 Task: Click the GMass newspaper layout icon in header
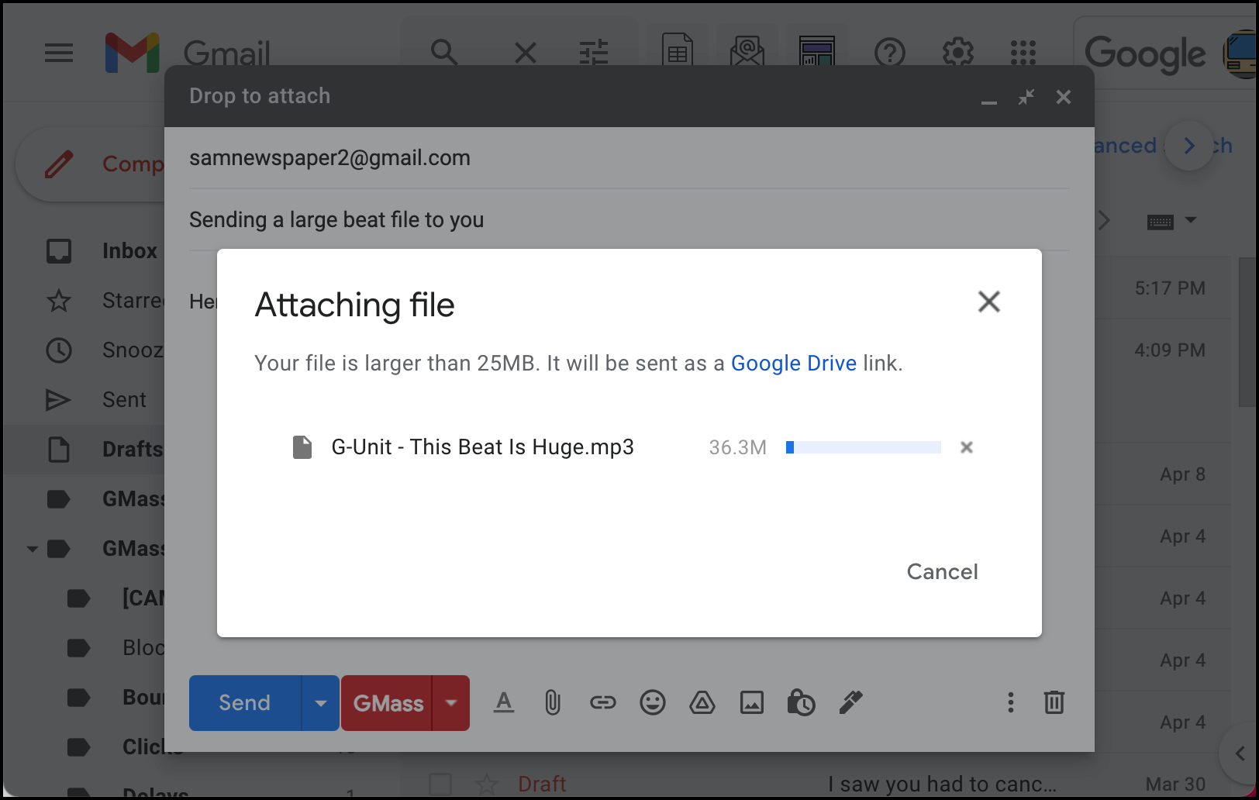(817, 51)
